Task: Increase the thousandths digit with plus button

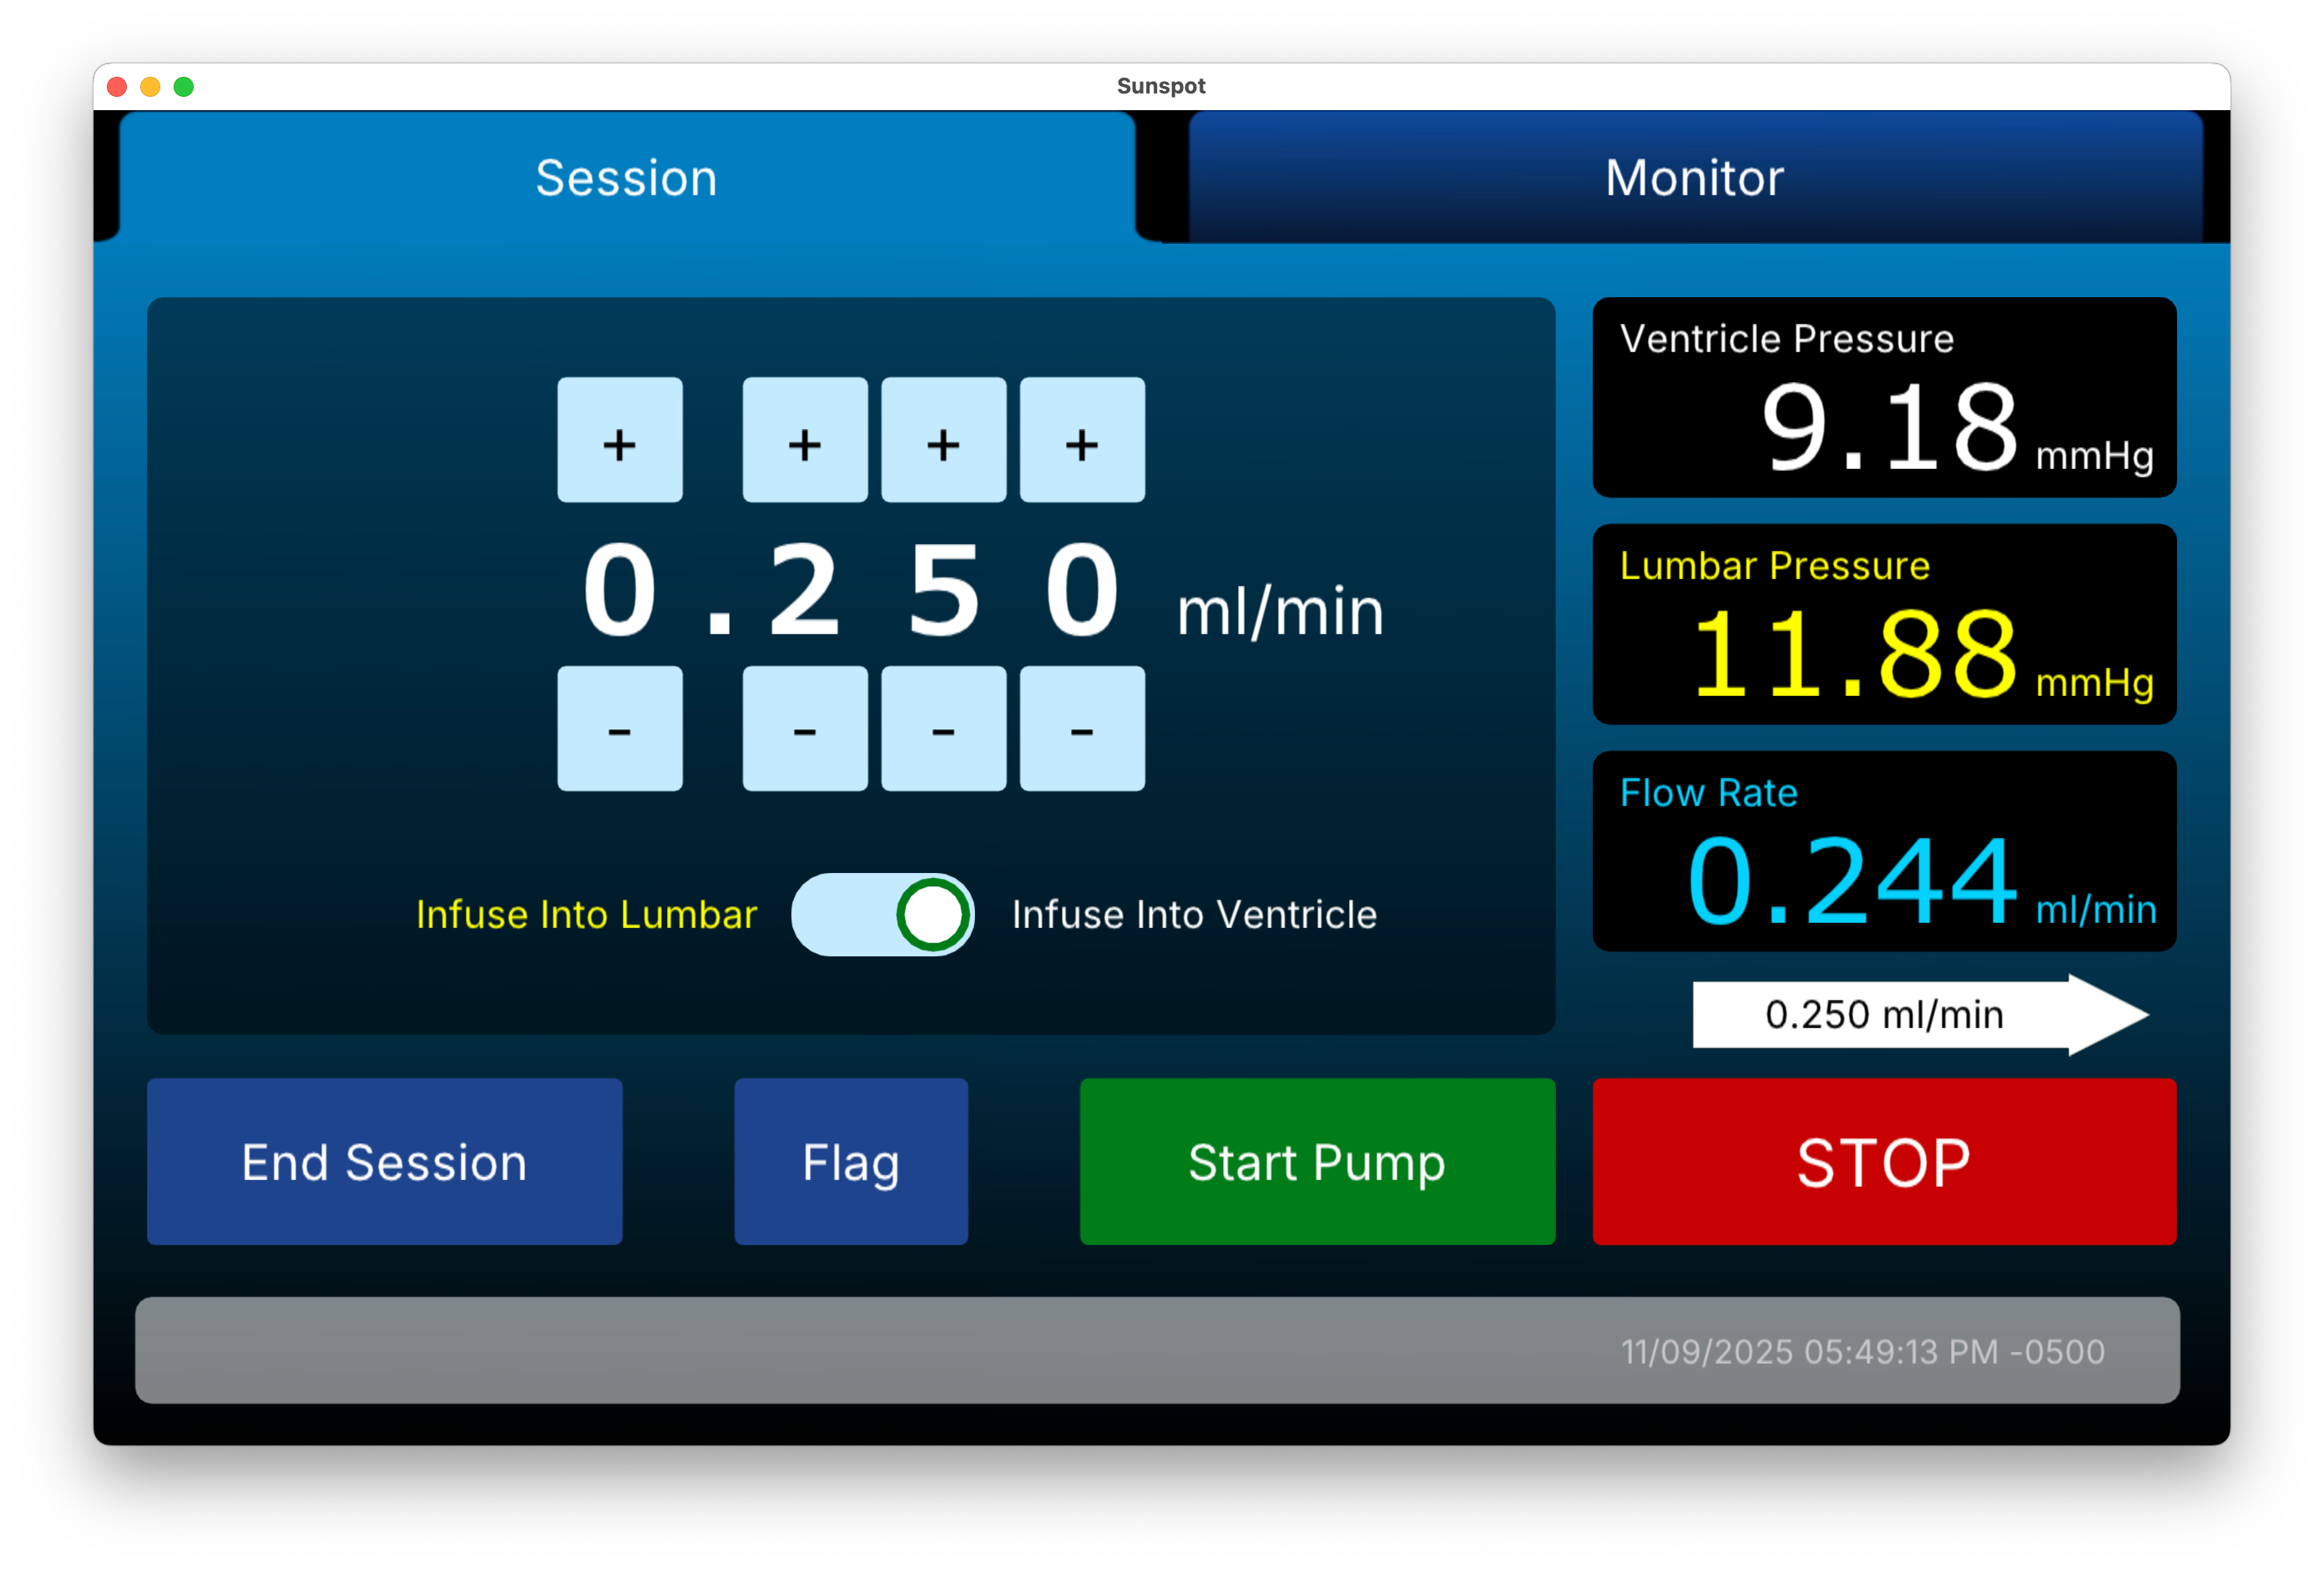Action: (1082, 440)
